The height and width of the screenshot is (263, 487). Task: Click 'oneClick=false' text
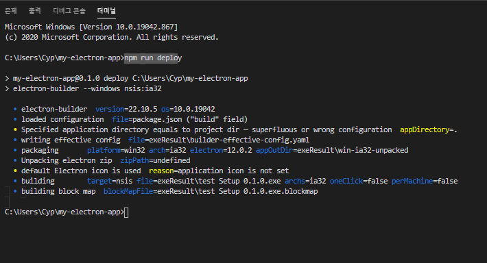tap(359, 181)
